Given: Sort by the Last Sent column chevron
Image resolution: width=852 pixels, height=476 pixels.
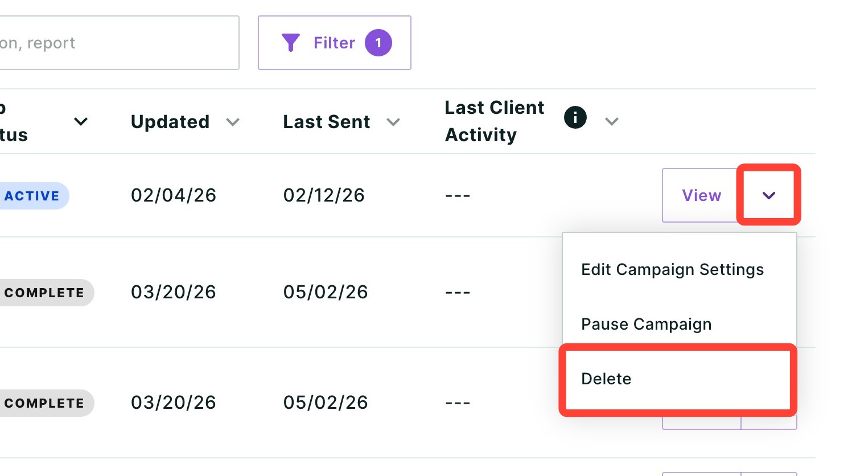Looking at the screenshot, I should coord(393,122).
